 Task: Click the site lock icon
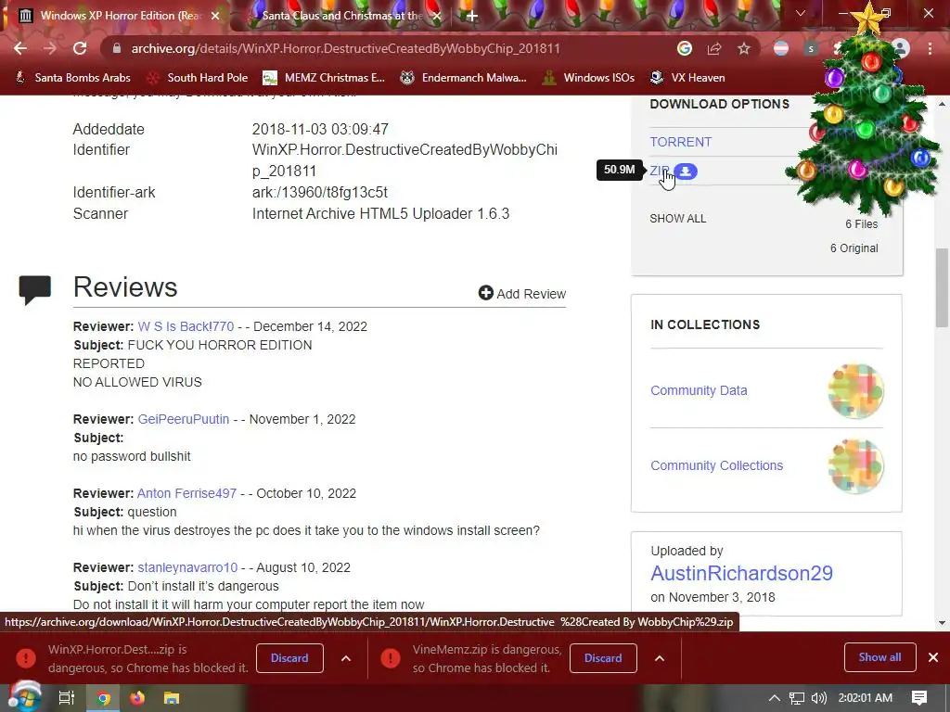click(117, 48)
